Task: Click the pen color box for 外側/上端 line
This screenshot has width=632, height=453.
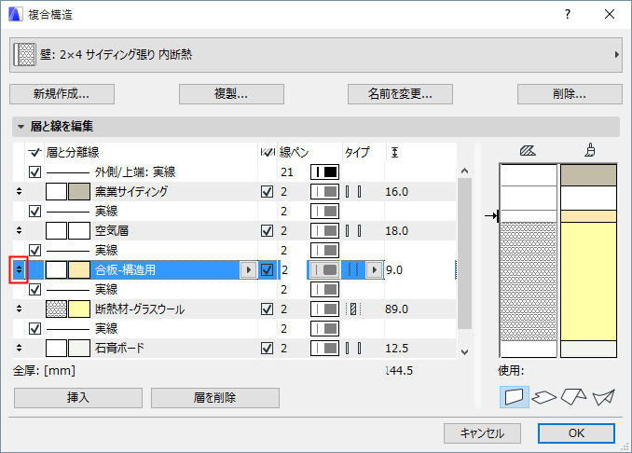Action: pos(324,172)
